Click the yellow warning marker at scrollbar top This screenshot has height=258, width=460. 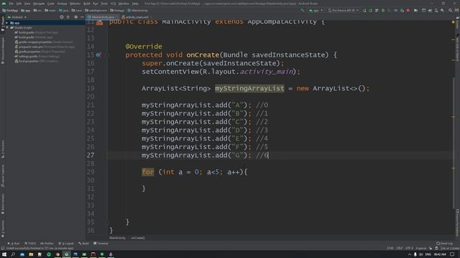[x=454, y=22]
